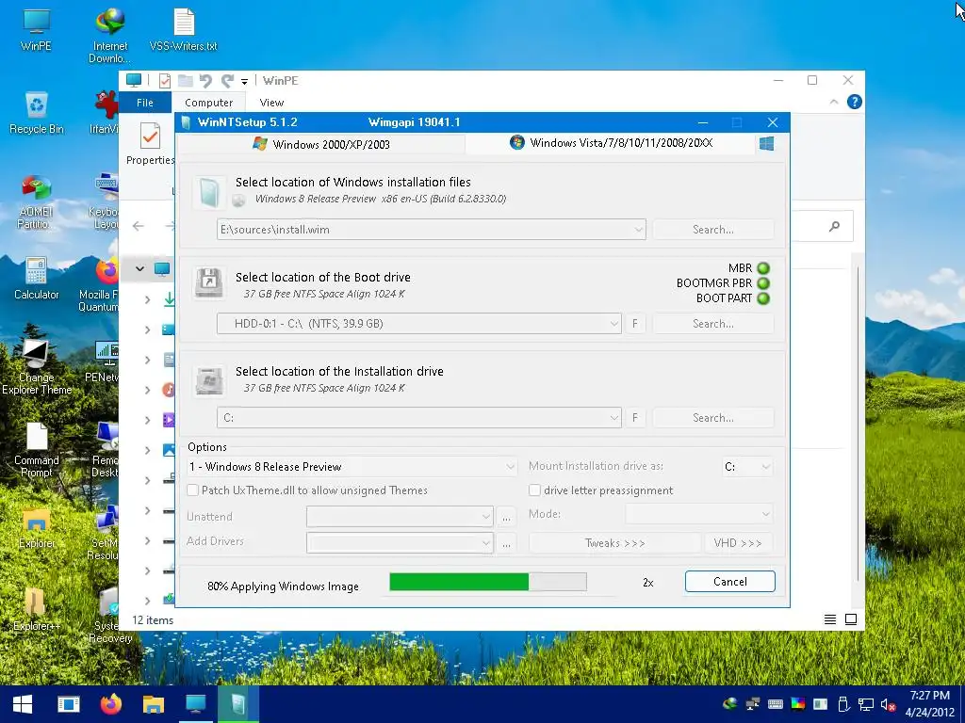Open the install.wim path dropdown
The width and height of the screenshot is (965, 723).
(x=638, y=230)
